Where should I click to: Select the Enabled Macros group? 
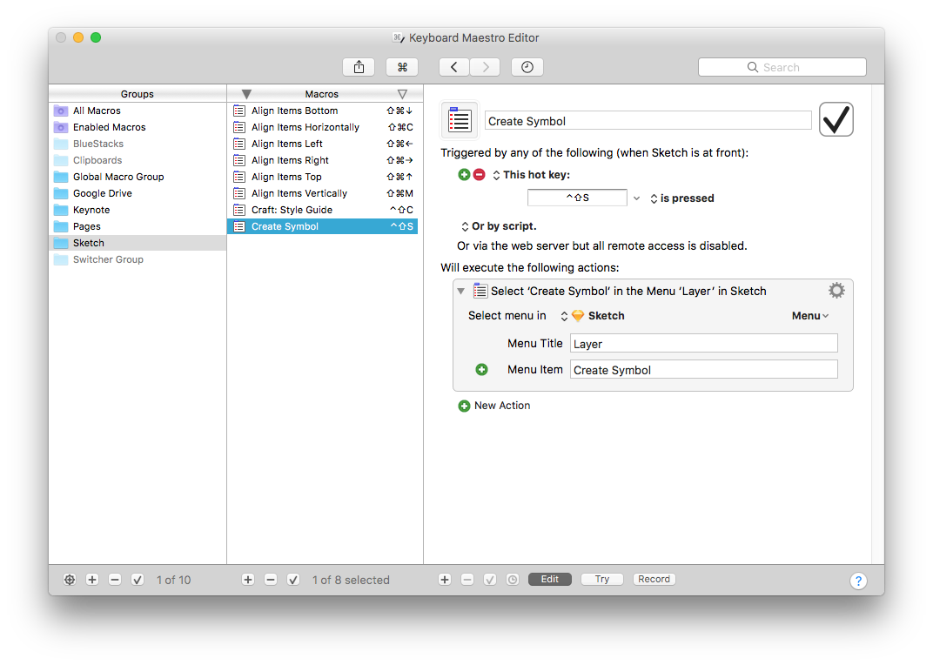click(138, 127)
